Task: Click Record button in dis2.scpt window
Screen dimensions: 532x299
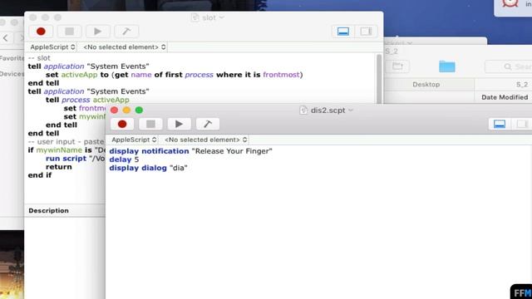Action: tap(122, 124)
